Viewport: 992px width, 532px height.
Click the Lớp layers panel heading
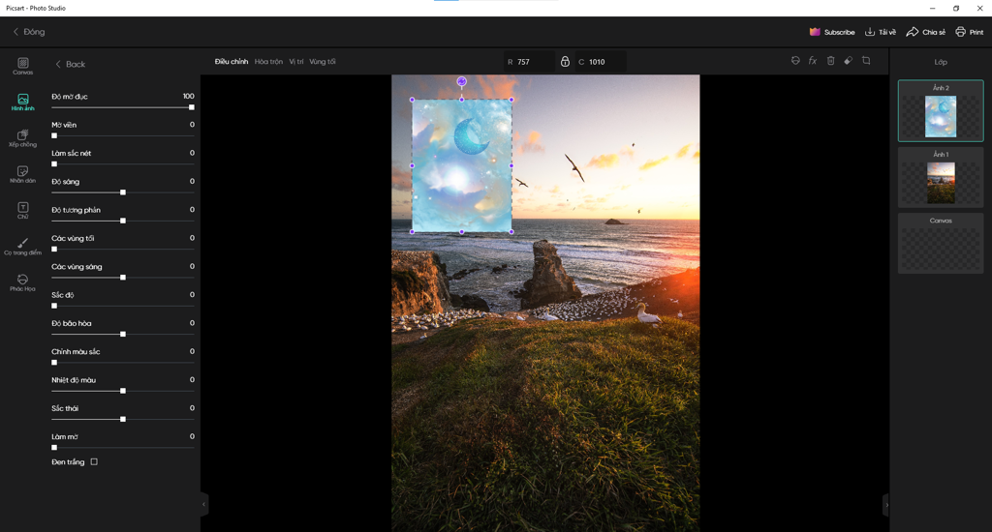[941, 62]
